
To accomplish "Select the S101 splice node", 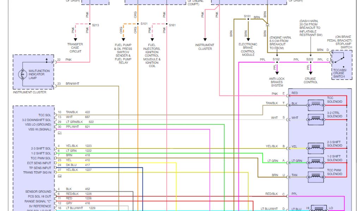I will pos(138,24).
